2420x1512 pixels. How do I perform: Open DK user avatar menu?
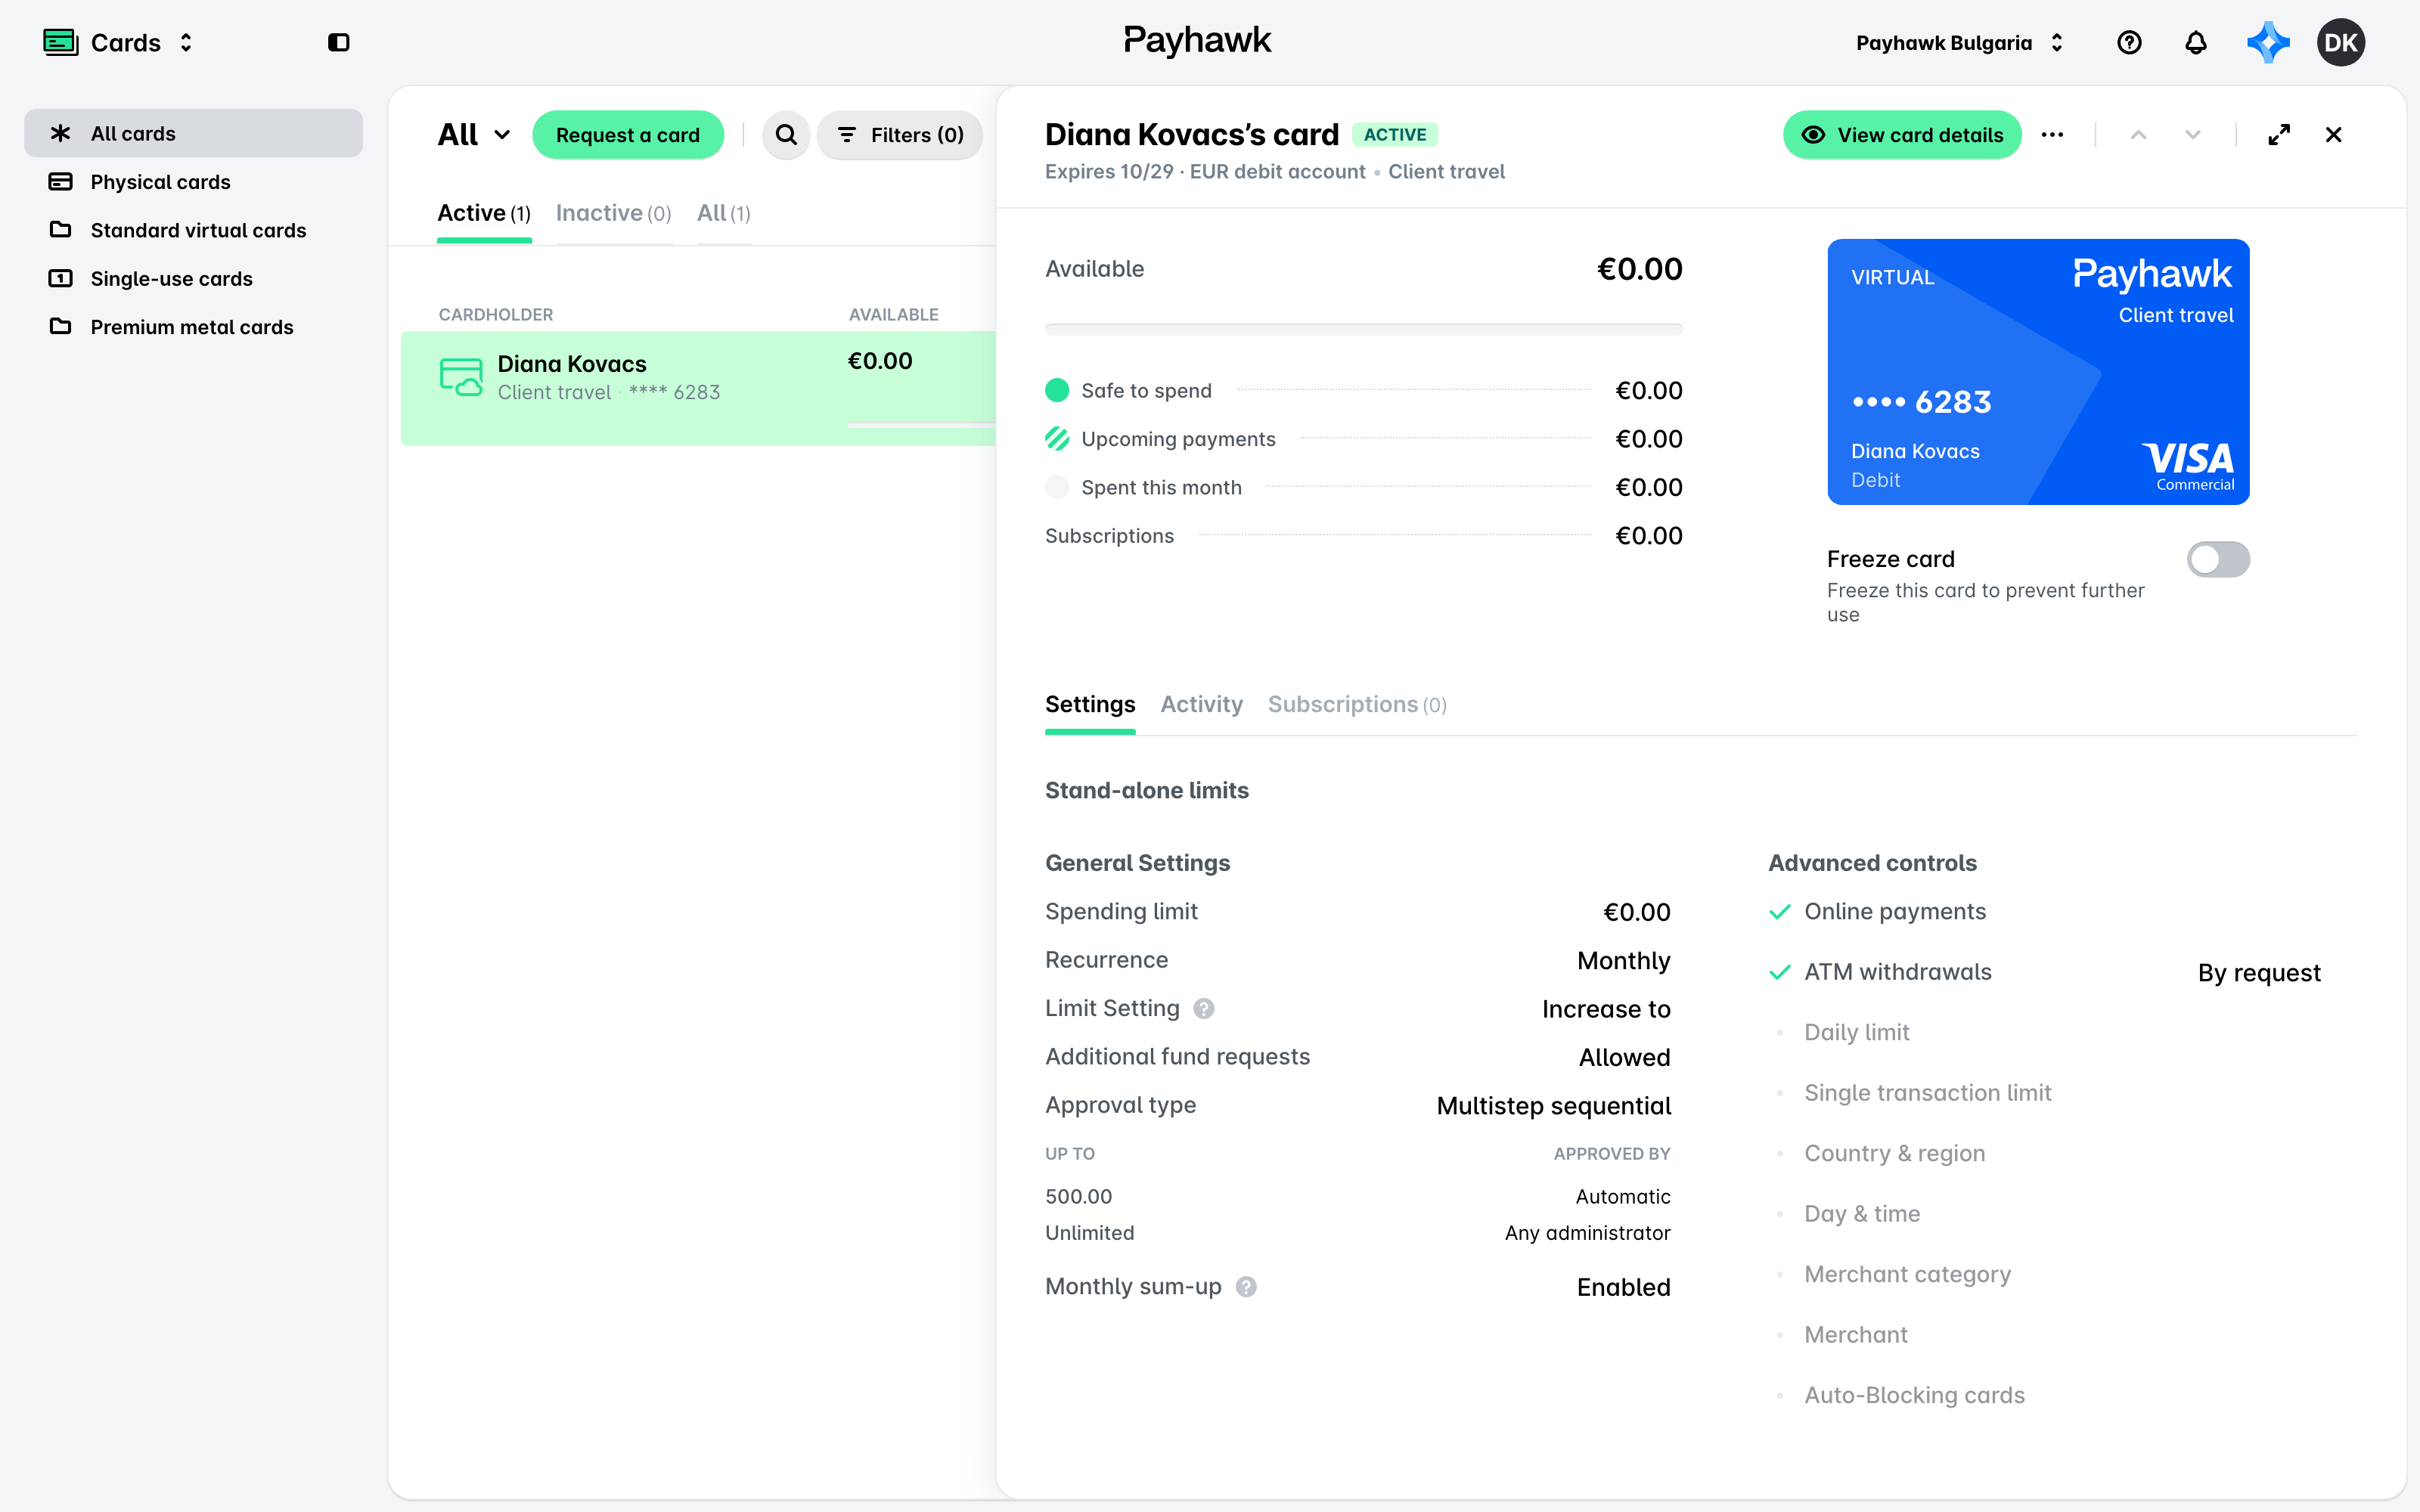pos(2340,42)
